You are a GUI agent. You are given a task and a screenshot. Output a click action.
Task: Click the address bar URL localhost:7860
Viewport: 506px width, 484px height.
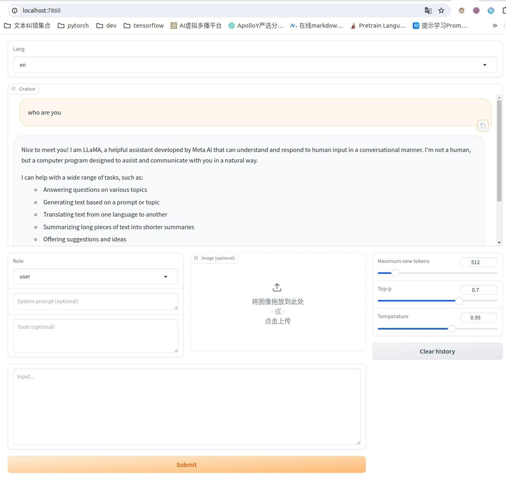(42, 11)
